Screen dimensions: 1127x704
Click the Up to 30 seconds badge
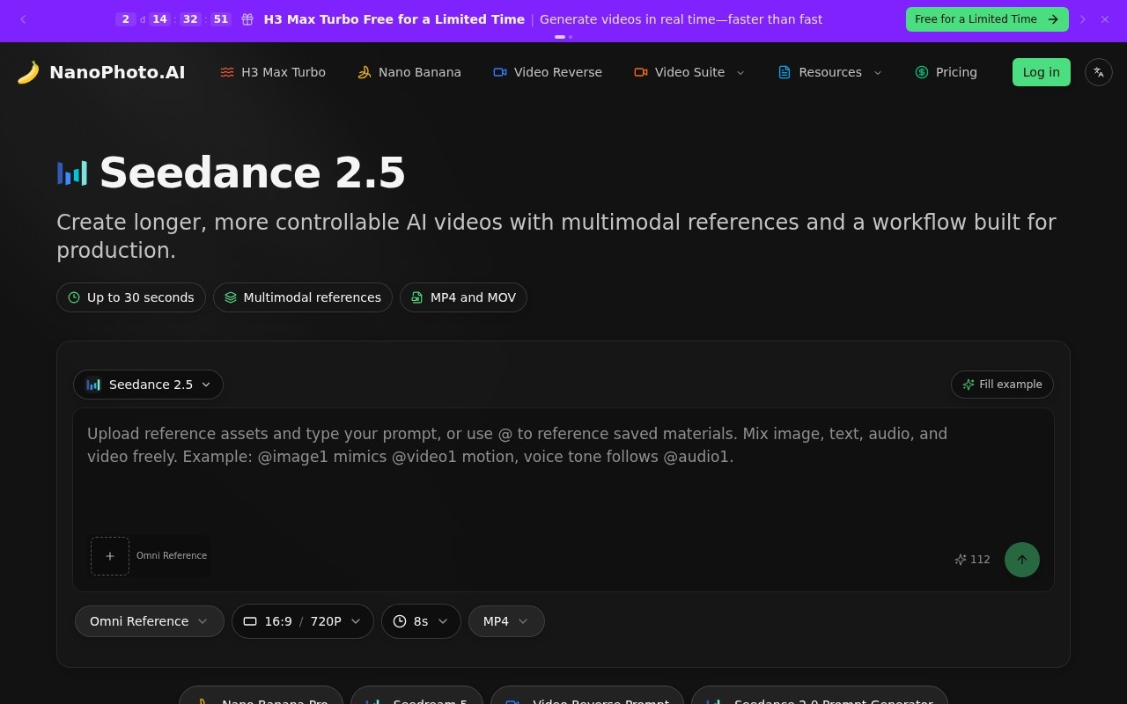pos(131,297)
